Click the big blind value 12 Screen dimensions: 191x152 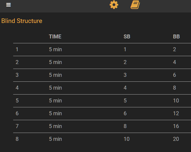click(176, 113)
